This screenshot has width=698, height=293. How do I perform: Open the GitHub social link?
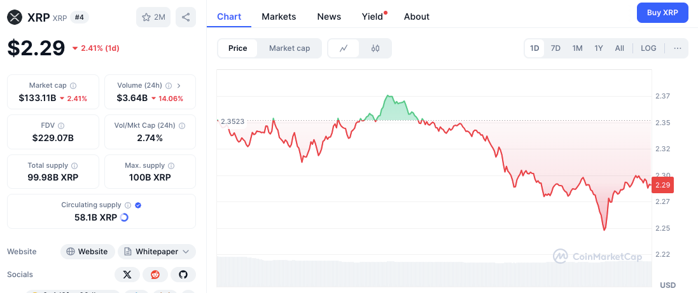point(183,275)
